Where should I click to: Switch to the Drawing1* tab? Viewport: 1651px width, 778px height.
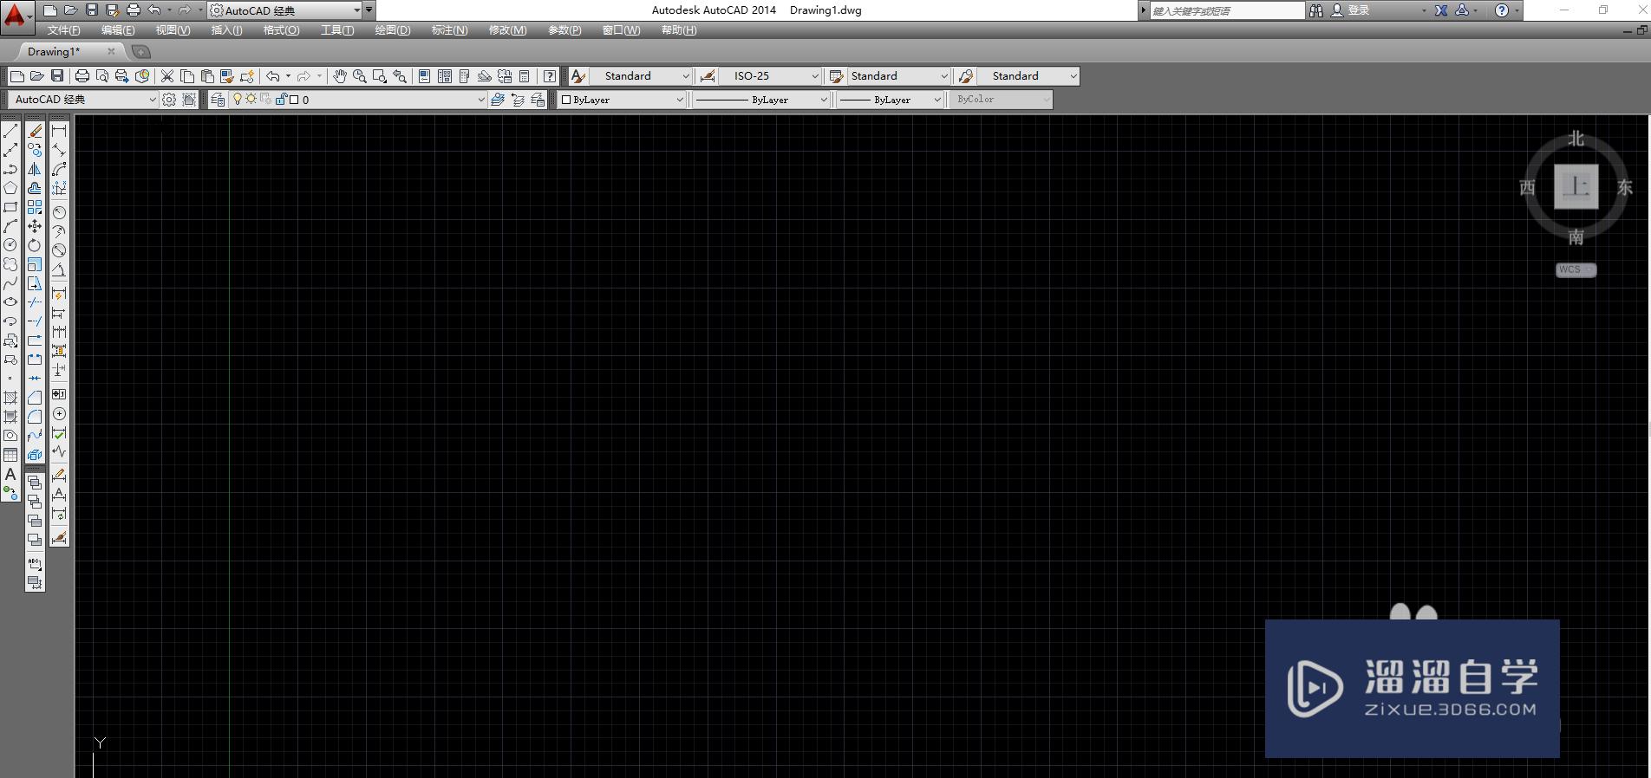pos(54,52)
